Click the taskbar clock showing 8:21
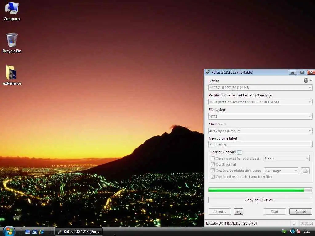 click(x=307, y=231)
